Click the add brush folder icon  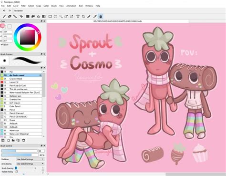pyautogui.click(x=13, y=140)
